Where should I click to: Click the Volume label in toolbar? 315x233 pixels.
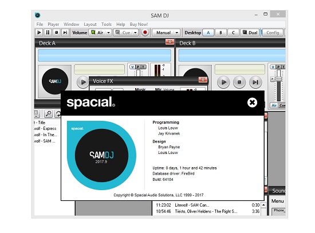coord(80,33)
